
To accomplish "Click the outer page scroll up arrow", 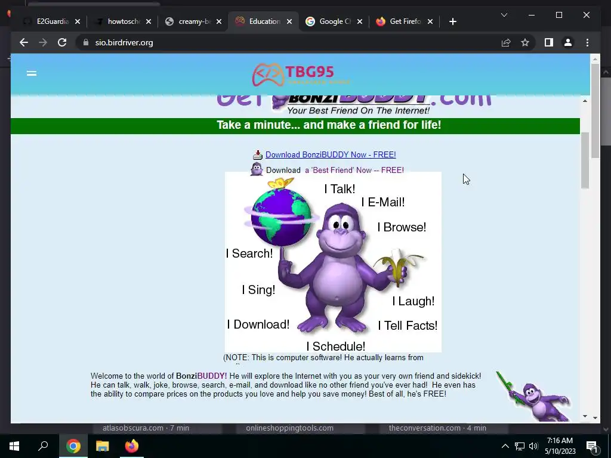I will click(595, 59).
